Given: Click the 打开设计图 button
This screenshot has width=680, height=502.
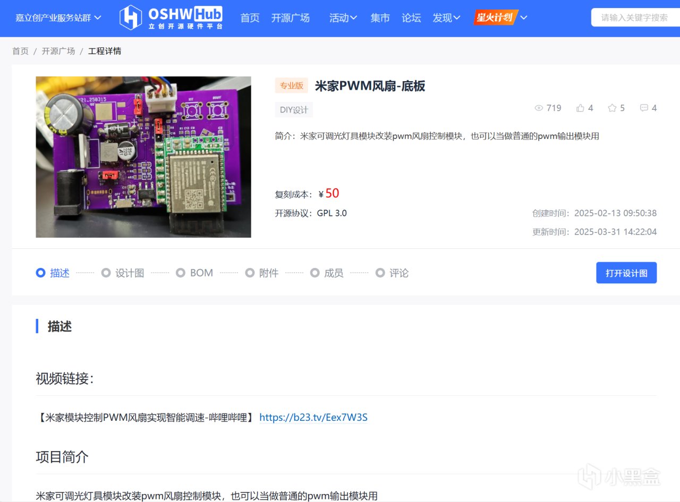Looking at the screenshot, I should (626, 273).
